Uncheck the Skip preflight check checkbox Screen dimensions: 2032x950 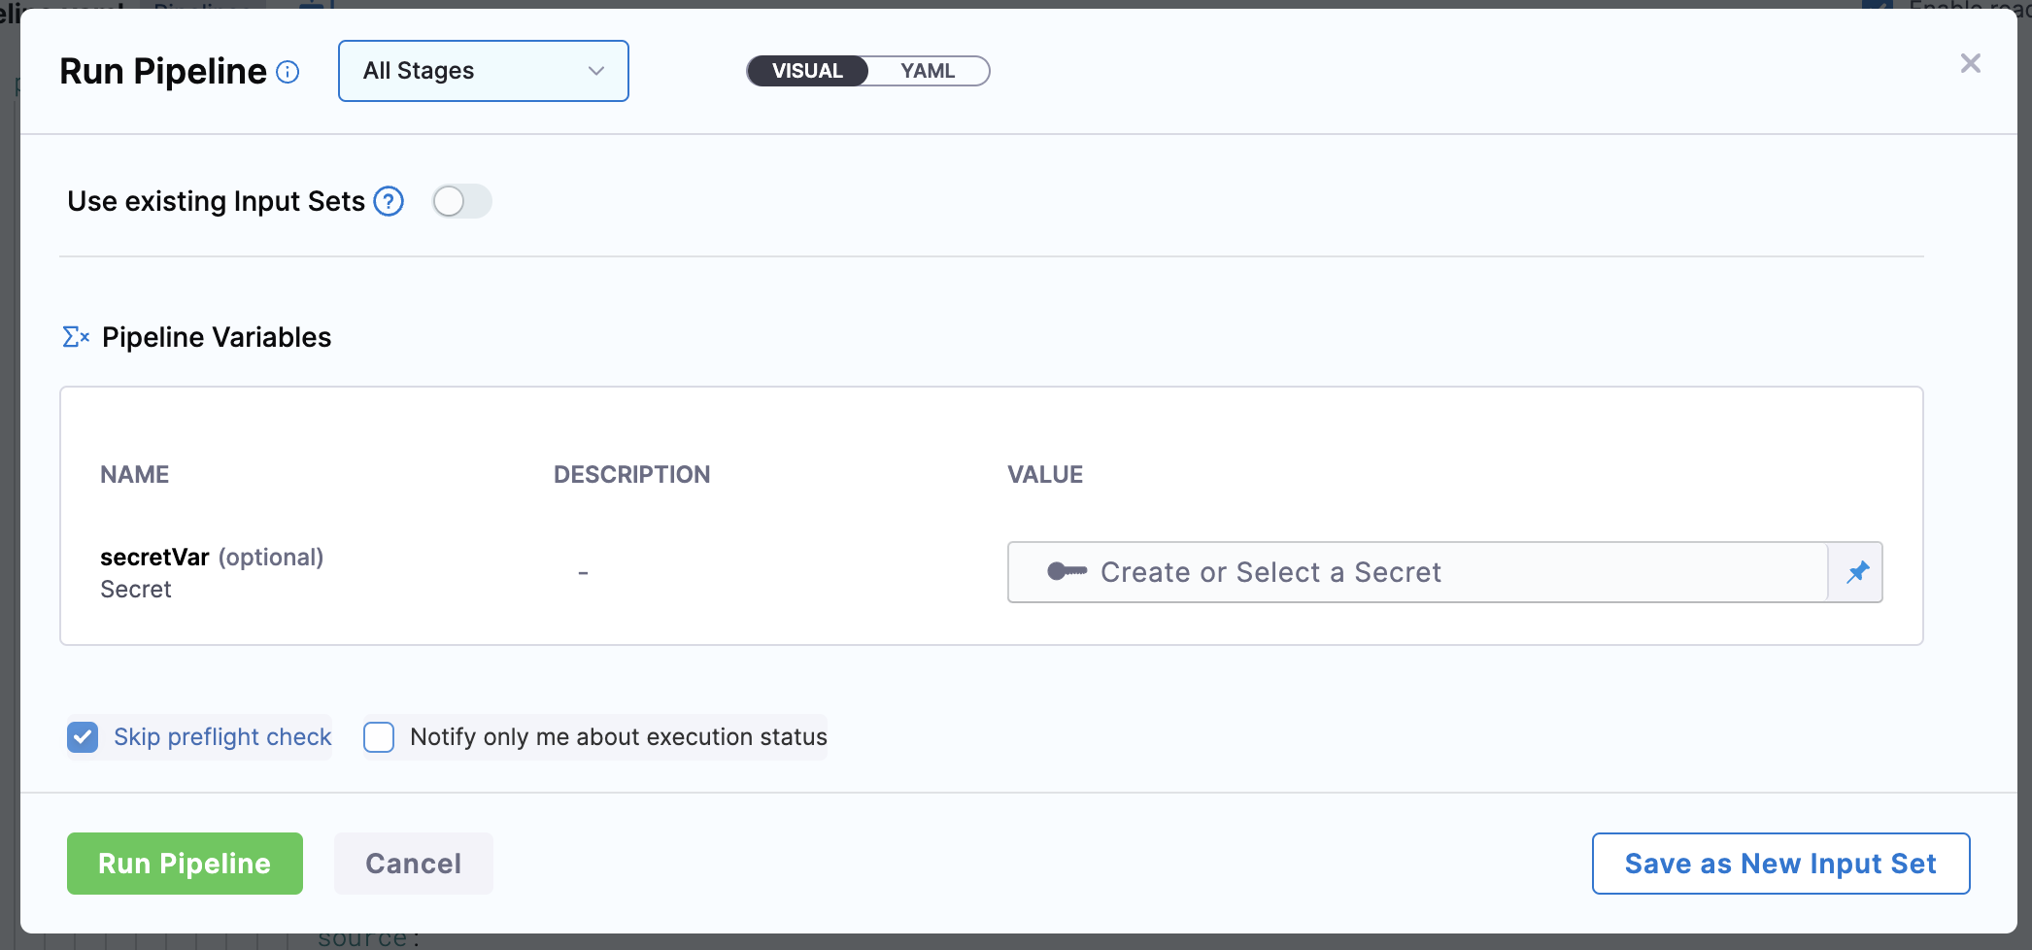[x=83, y=737]
